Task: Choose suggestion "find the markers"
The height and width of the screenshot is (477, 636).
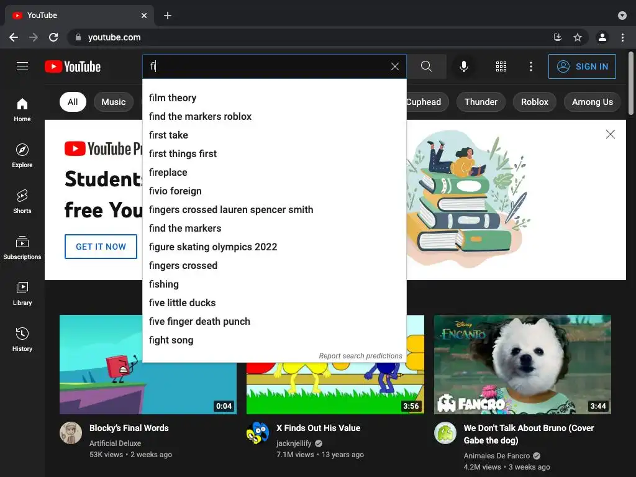Action: pyautogui.click(x=275, y=229)
